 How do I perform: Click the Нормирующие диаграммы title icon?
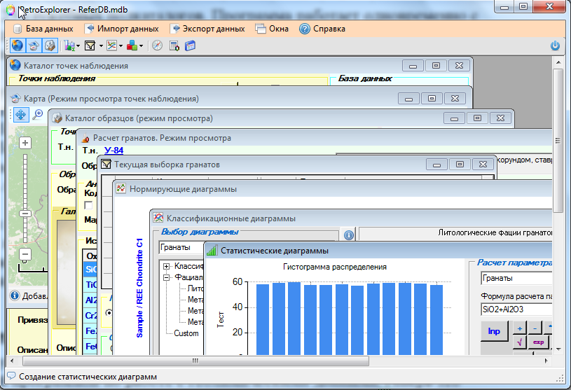(x=121, y=188)
